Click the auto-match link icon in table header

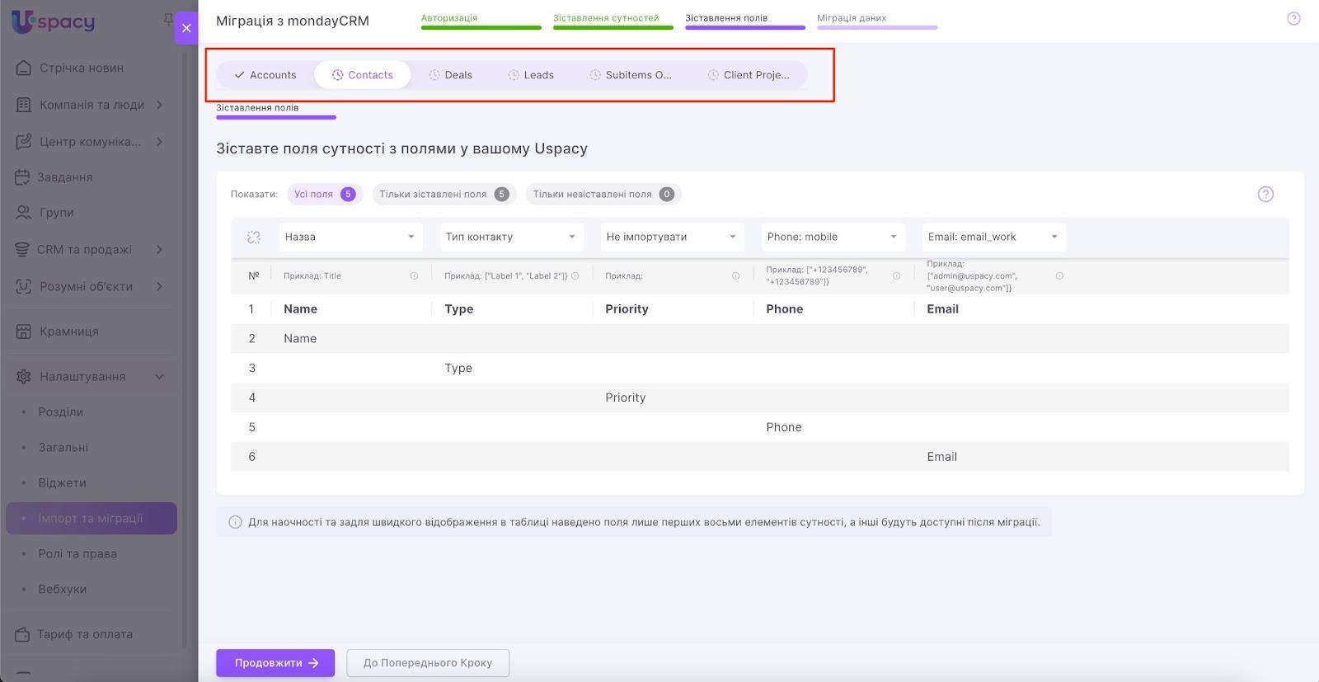coord(254,238)
